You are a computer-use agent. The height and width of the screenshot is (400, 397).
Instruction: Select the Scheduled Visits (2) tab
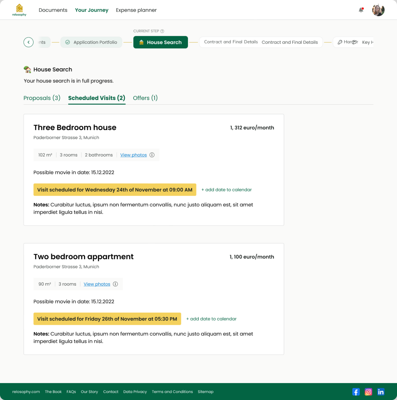tap(97, 98)
